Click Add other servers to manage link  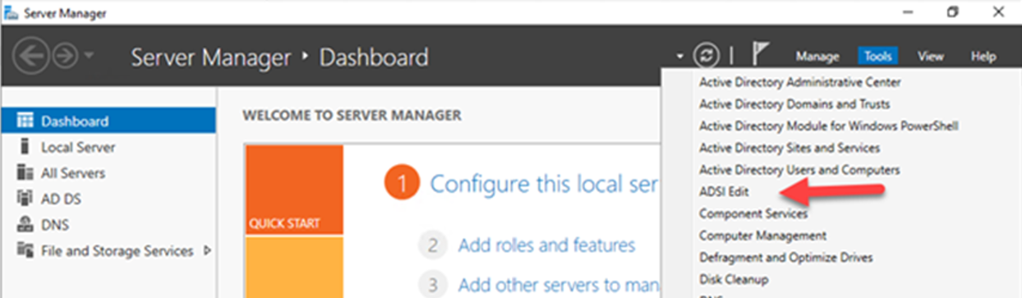(558, 285)
